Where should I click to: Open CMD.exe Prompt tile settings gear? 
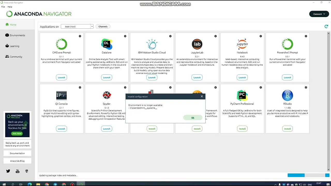click(x=80, y=36)
